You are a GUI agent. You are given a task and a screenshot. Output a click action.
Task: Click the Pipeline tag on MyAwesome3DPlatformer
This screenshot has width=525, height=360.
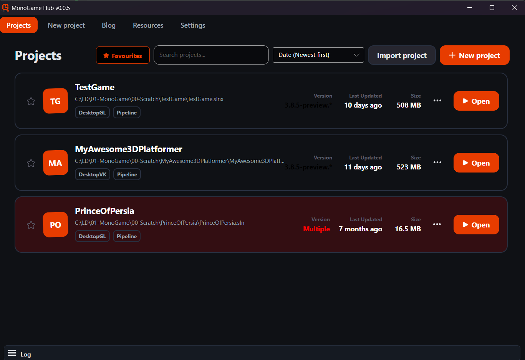pos(127,174)
